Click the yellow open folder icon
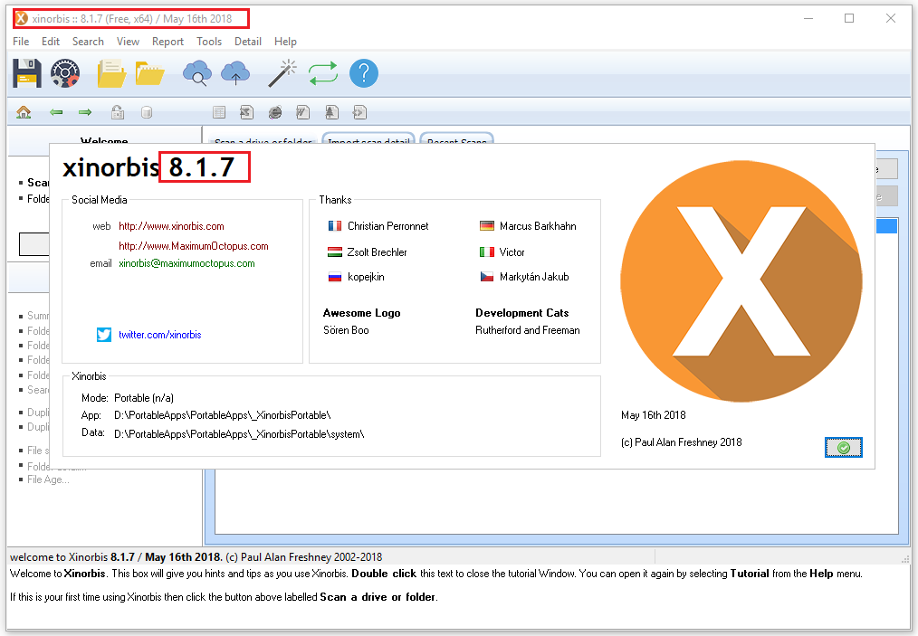Image resolution: width=918 pixels, height=636 pixels. pyautogui.click(x=150, y=73)
